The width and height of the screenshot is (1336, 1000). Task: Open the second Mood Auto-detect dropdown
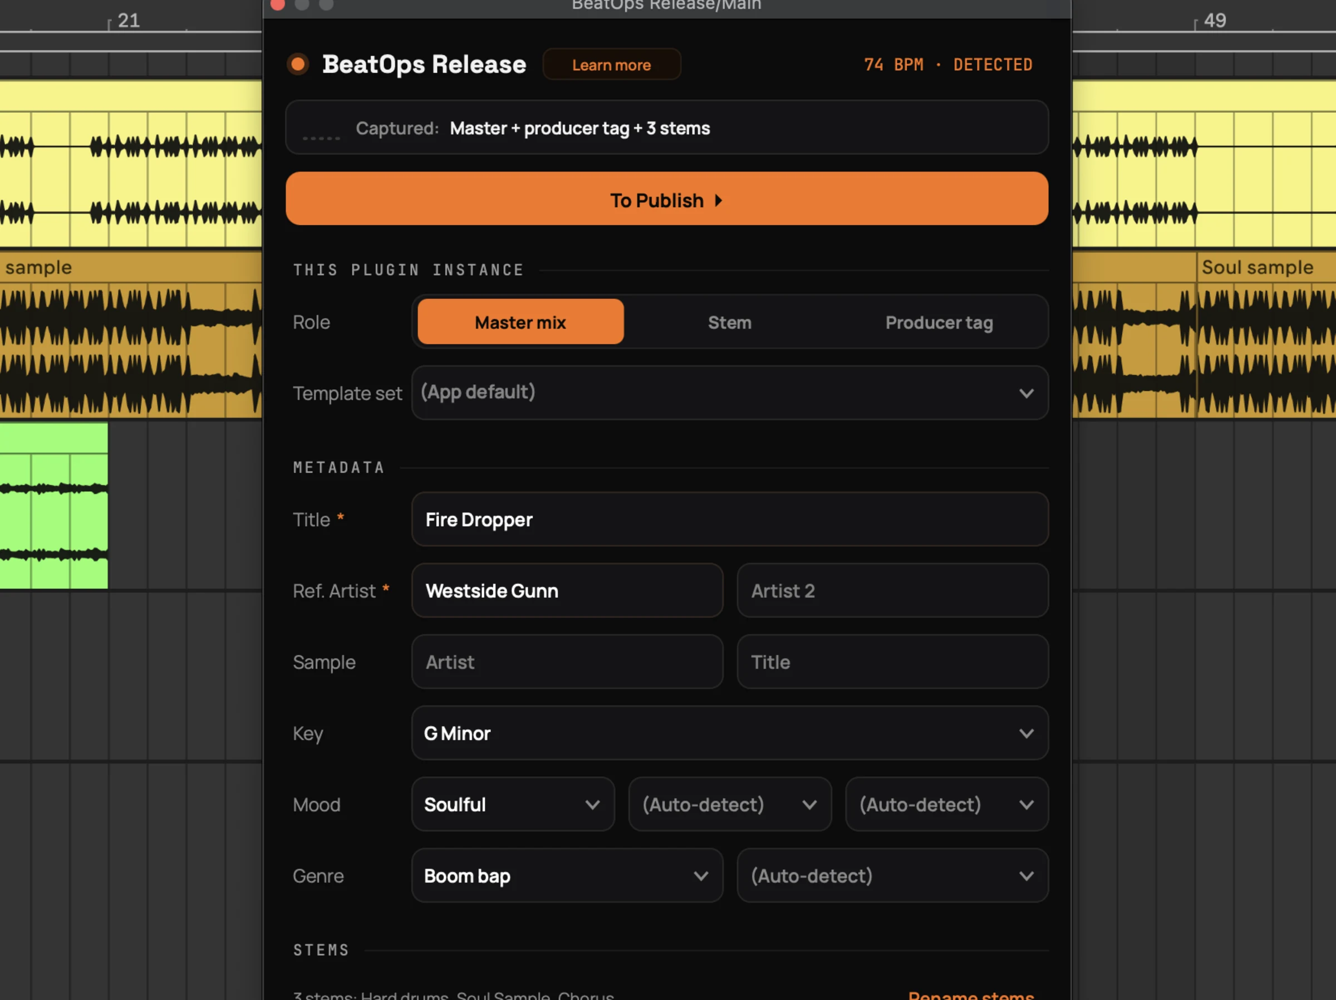point(729,804)
